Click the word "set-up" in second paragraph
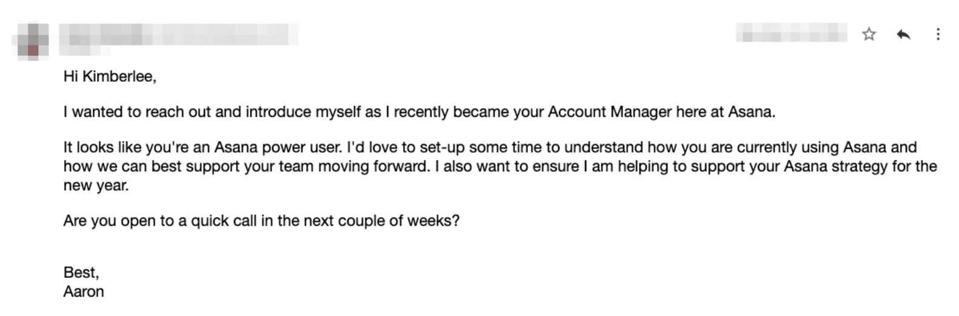 click(442, 147)
